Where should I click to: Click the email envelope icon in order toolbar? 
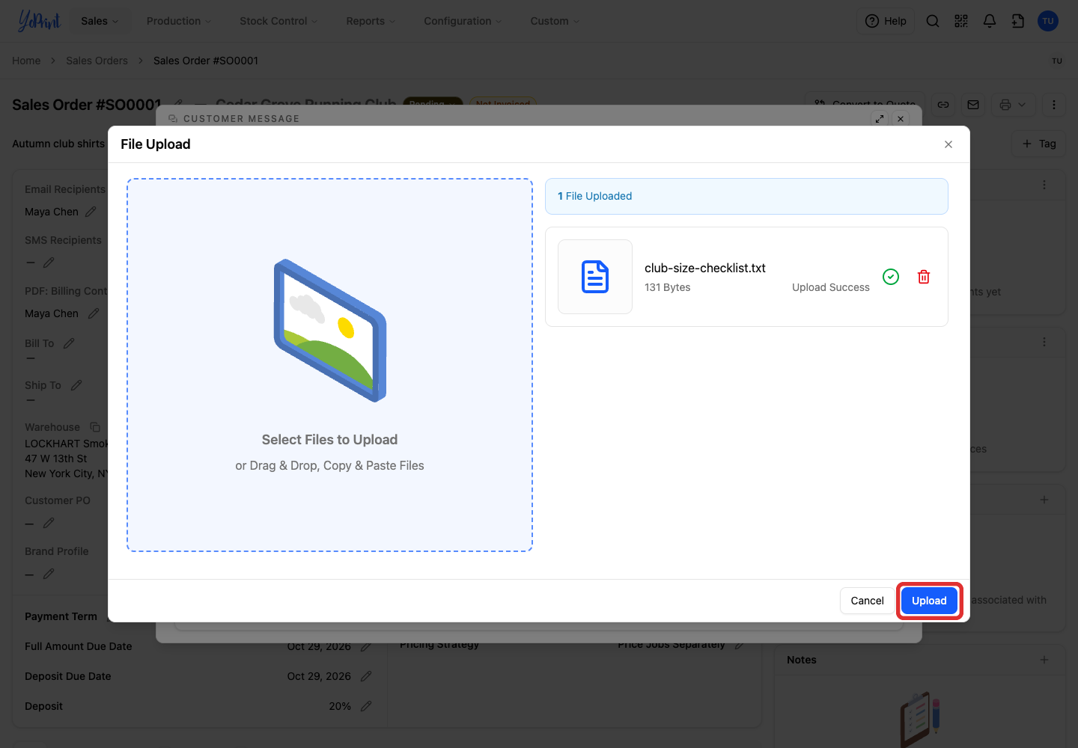click(973, 105)
